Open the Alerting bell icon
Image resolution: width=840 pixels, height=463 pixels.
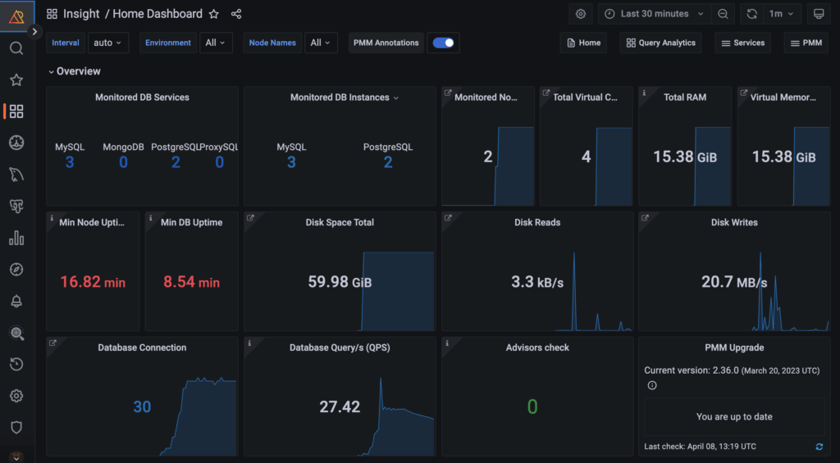(16, 302)
